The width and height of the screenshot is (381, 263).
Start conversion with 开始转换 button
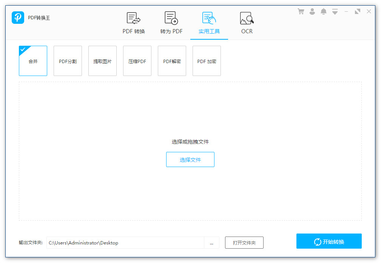pyautogui.click(x=329, y=241)
